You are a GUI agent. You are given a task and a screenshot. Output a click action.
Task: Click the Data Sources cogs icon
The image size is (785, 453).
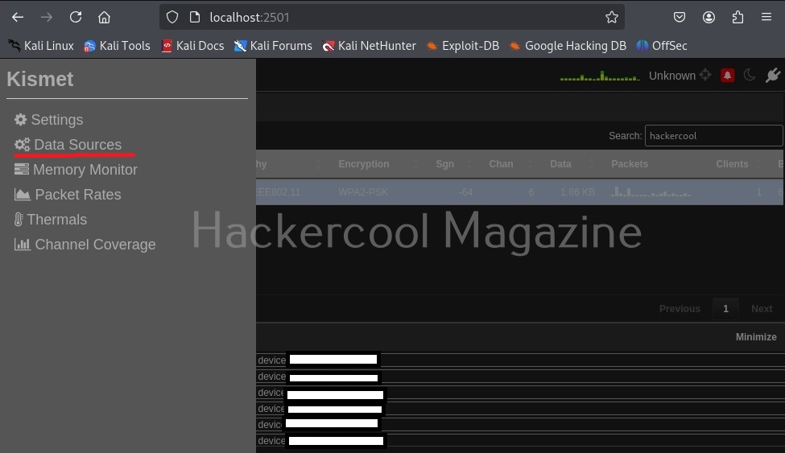(x=22, y=145)
